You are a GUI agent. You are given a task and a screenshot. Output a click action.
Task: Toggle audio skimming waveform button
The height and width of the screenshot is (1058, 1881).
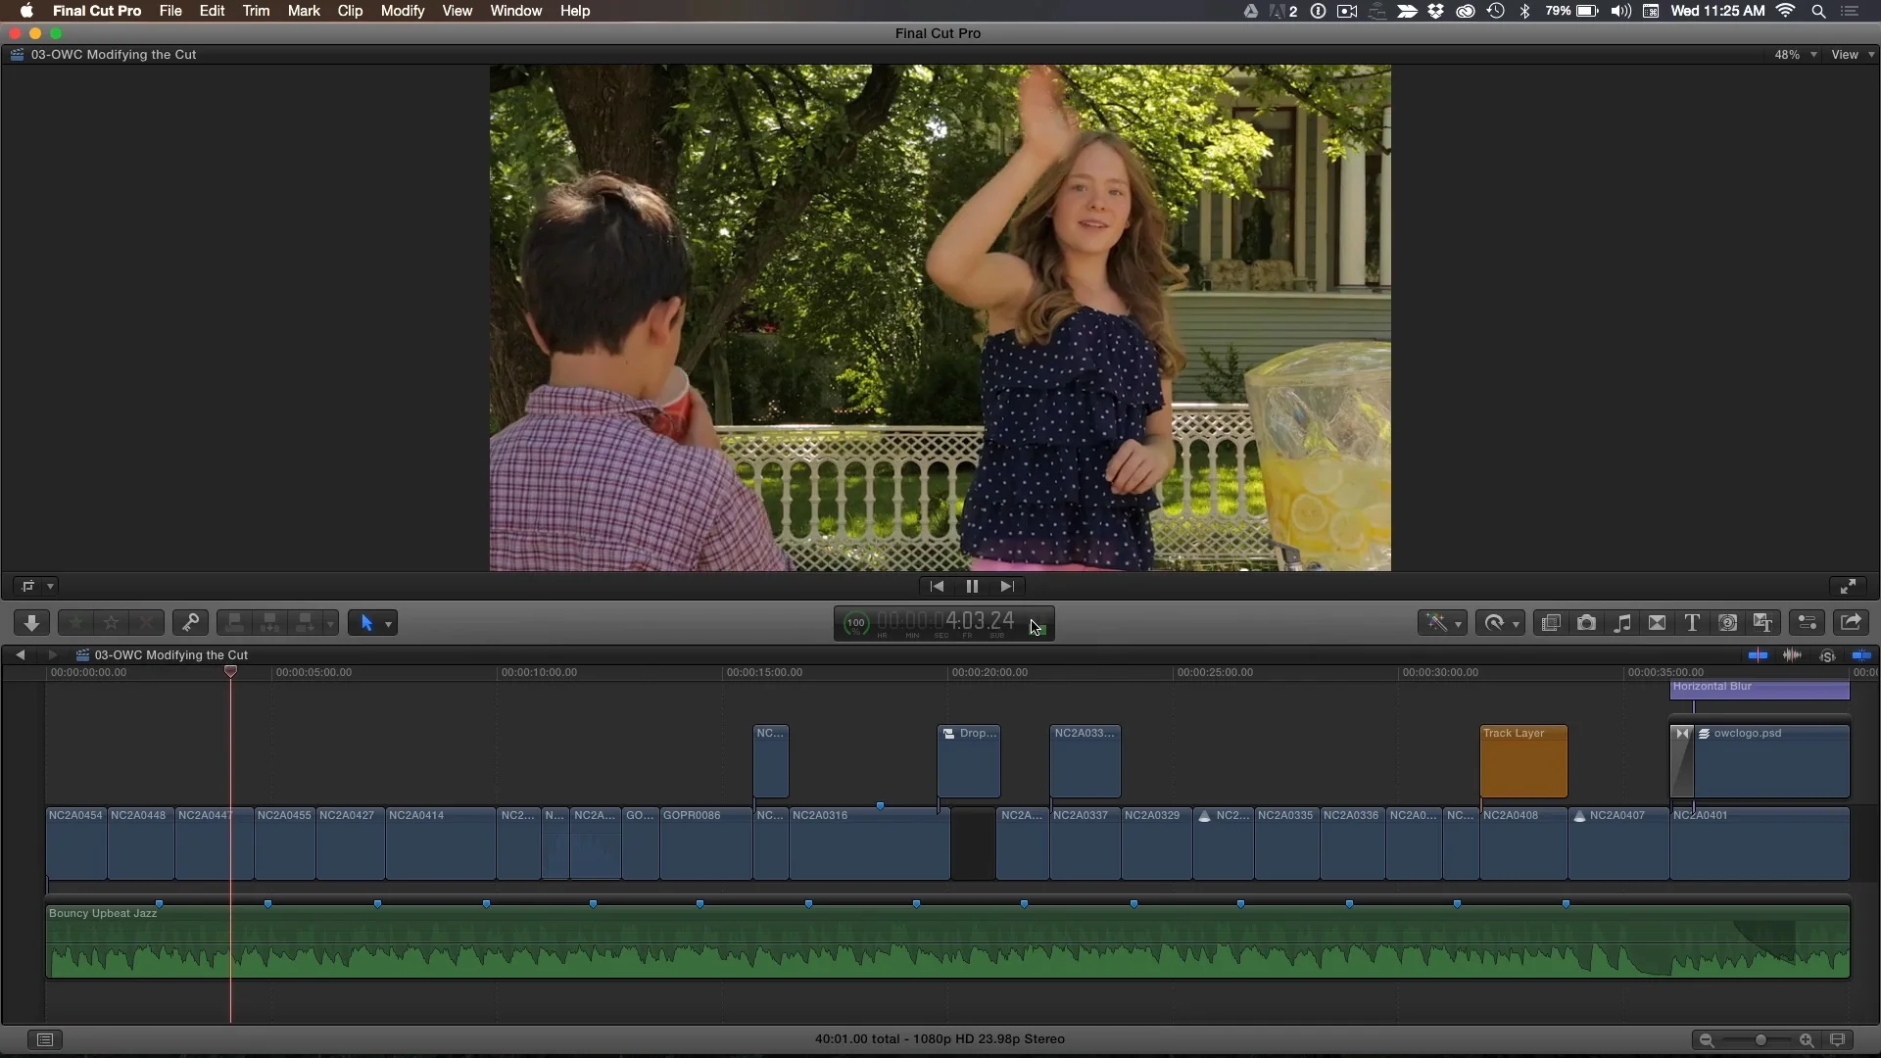pyautogui.click(x=1792, y=655)
